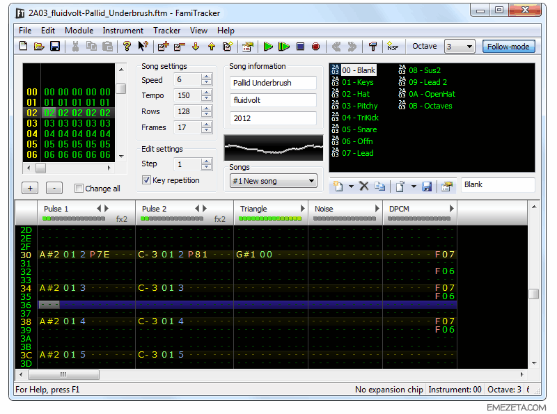Viewport: 557px width, 414px height.
Task: Click the pattern editor vertical scrollbar thumb
Action: (x=534, y=294)
